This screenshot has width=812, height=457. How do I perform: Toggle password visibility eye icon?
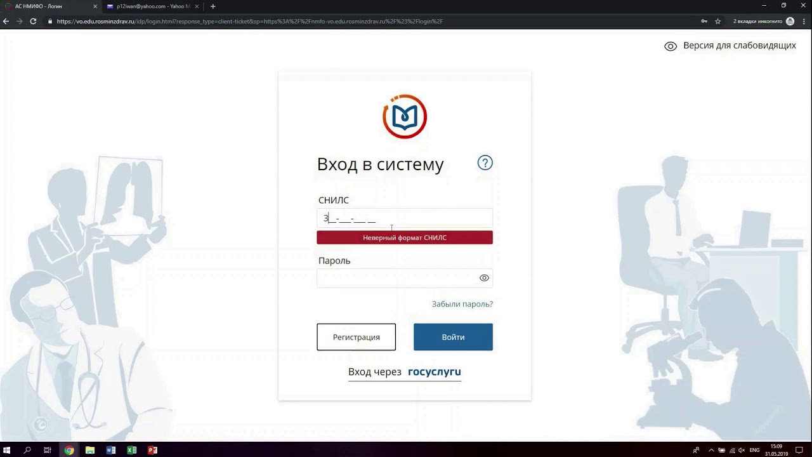coord(484,278)
